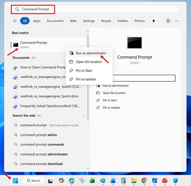Open Copilot from the taskbar
Screen dimensions: 191x186
tap(61, 180)
